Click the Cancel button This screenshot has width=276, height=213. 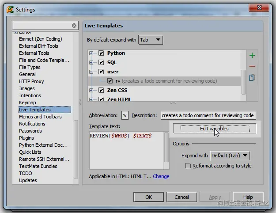pos(181,197)
